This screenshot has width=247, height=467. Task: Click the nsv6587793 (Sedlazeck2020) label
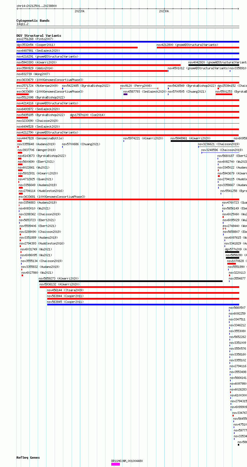pos(145,92)
